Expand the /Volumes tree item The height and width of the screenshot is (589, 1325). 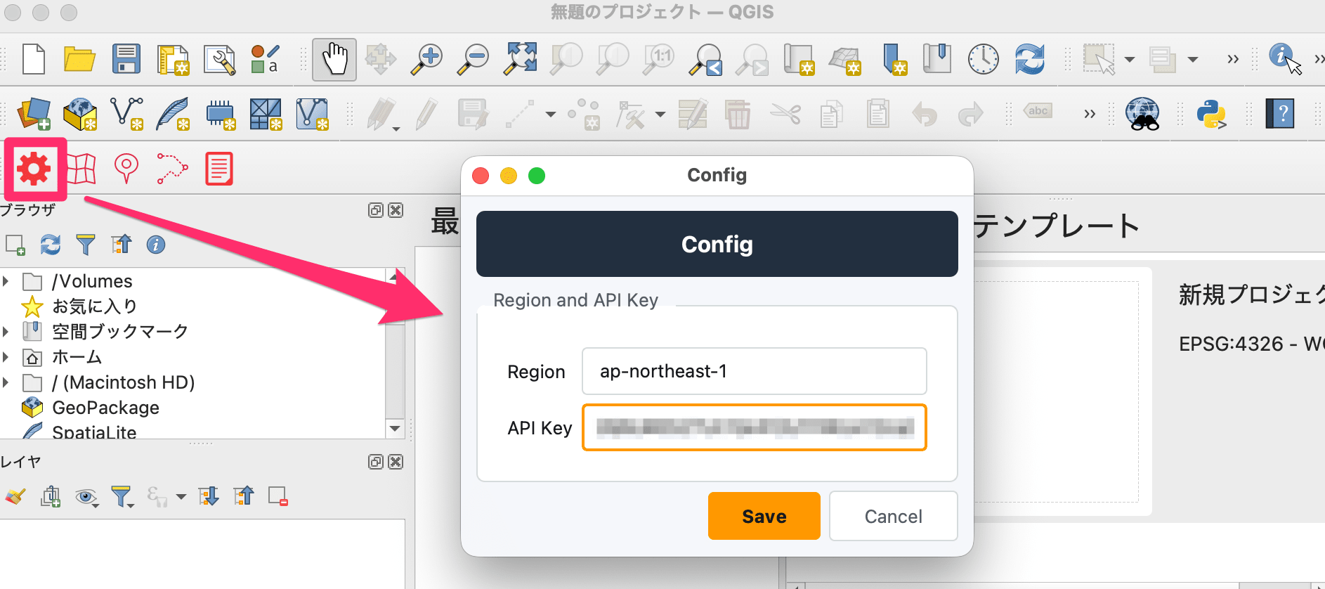tap(6, 281)
